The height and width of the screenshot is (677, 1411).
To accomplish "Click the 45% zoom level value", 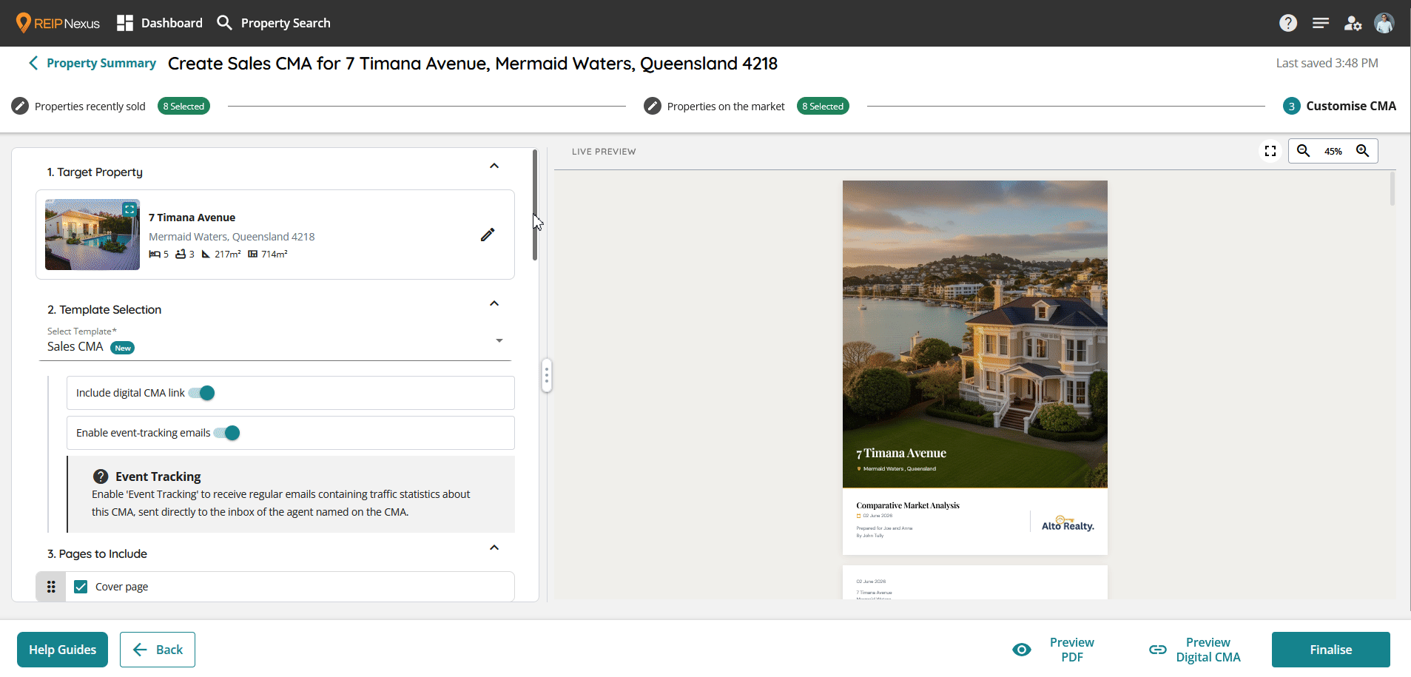I will pyautogui.click(x=1333, y=151).
